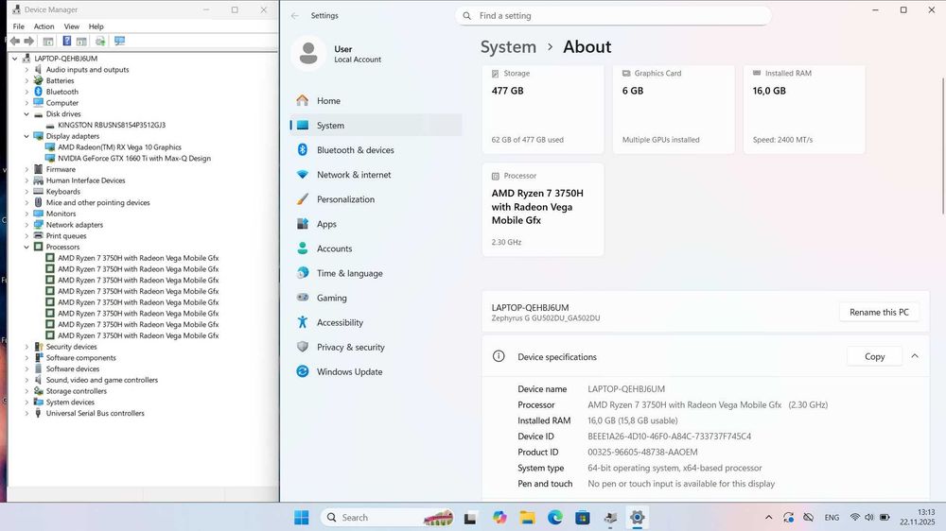Open Apps settings page

[376, 224]
